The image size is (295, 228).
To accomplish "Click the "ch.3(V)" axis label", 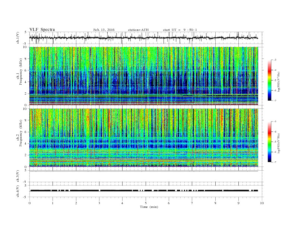I will (18, 176).
